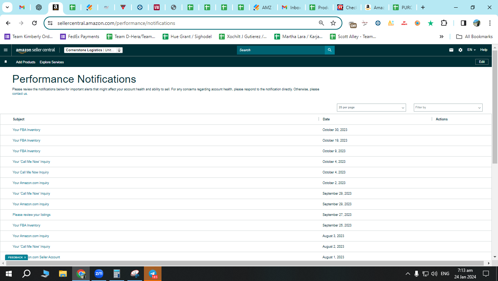Click the 'LOG IN' extension icon
498x281 pixels.
364,23
